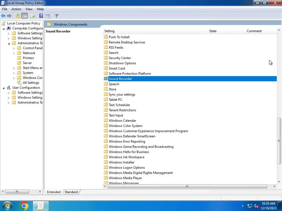Select the User Configuration node icon
The image size is (282, 211).
[9, 88]
